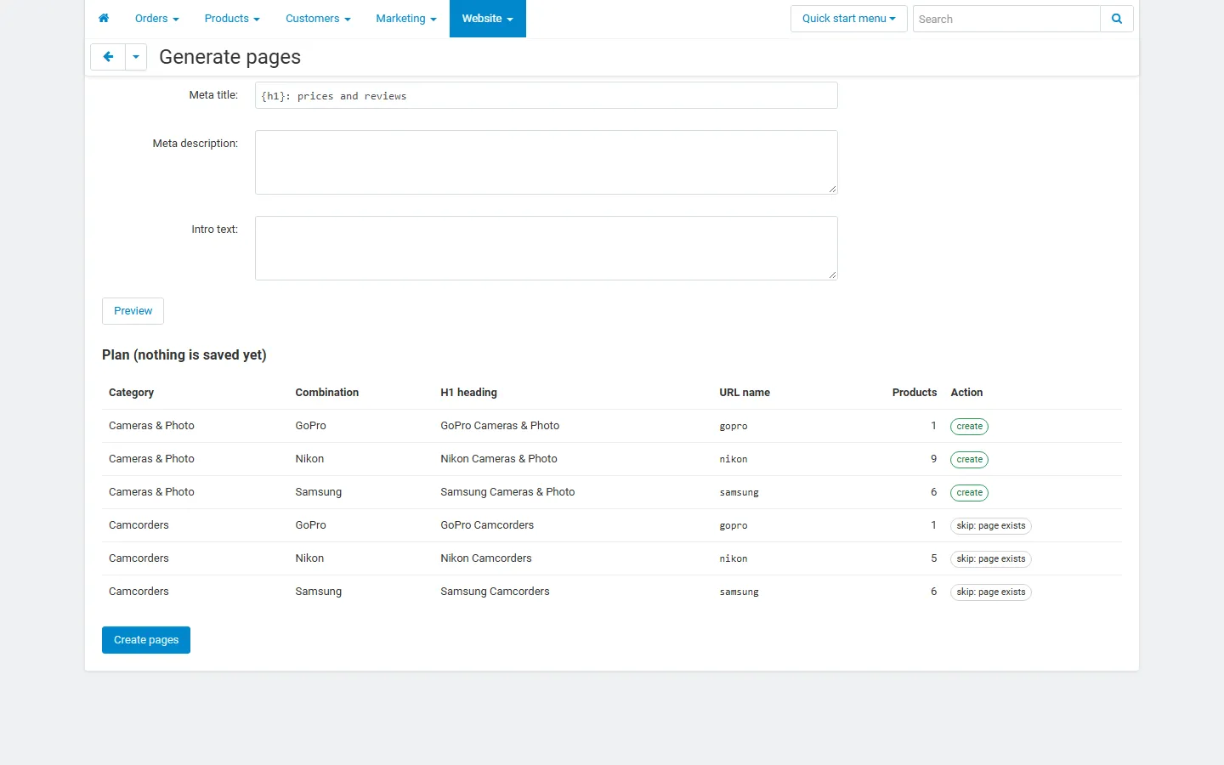The image size is (1224, 765).
Task: Click the 'Products' column header
Action: tap(915, 393)
